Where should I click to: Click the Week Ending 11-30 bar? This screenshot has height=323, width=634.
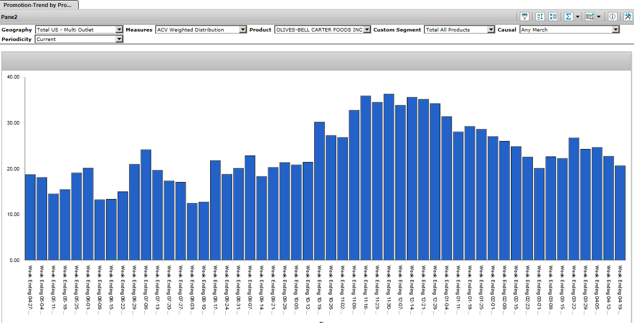[x=389, y=177]
